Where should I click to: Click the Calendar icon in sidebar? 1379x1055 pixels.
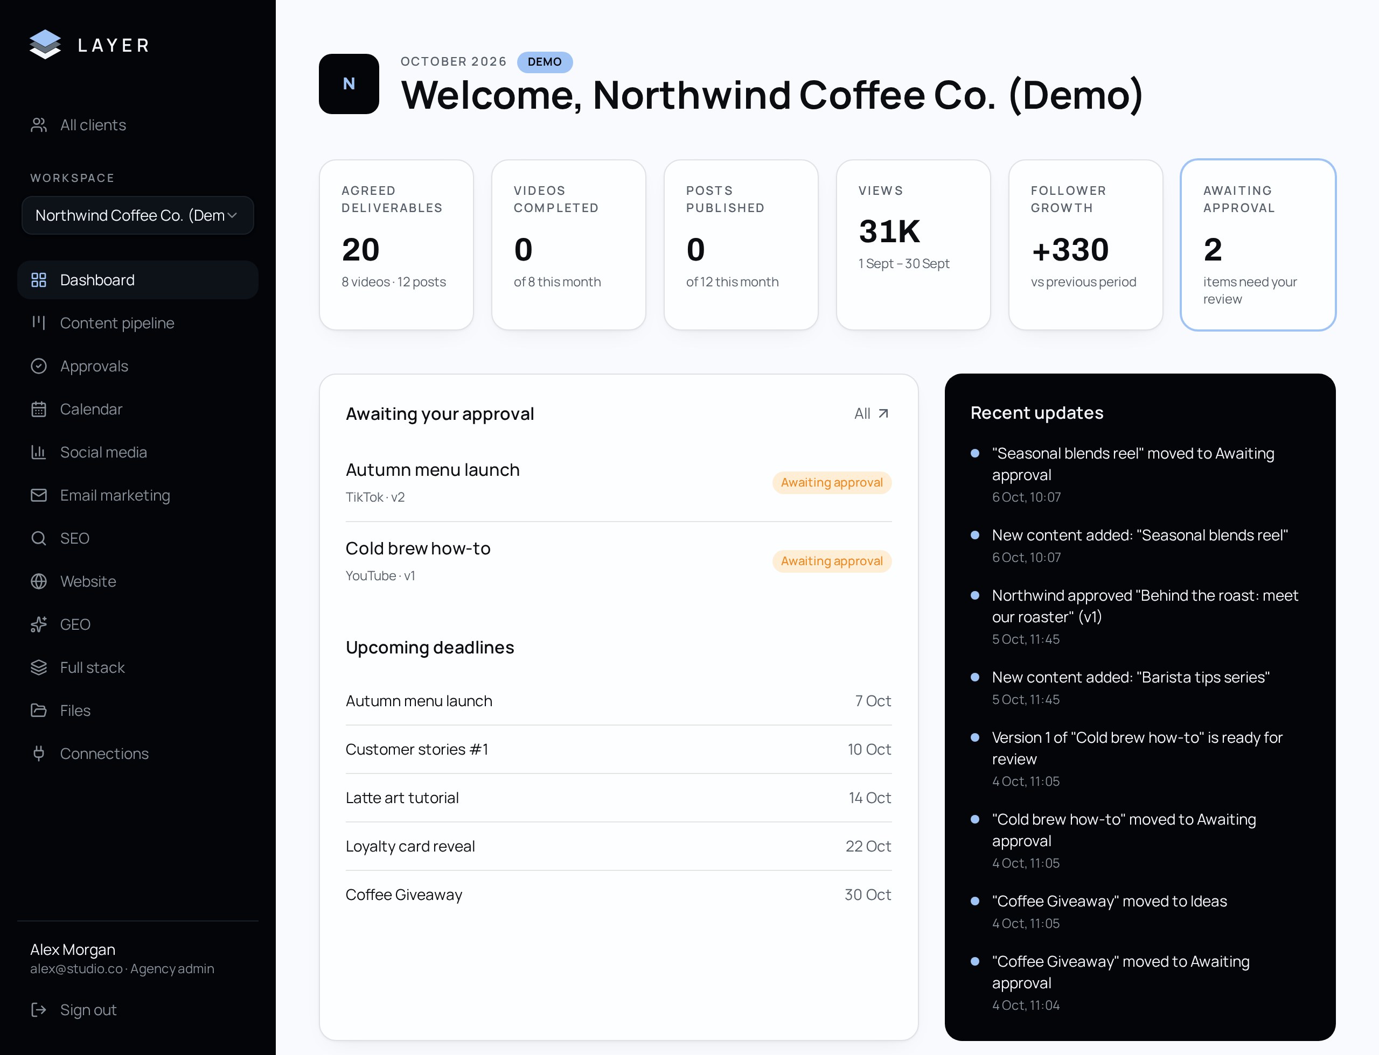point(39,409)
